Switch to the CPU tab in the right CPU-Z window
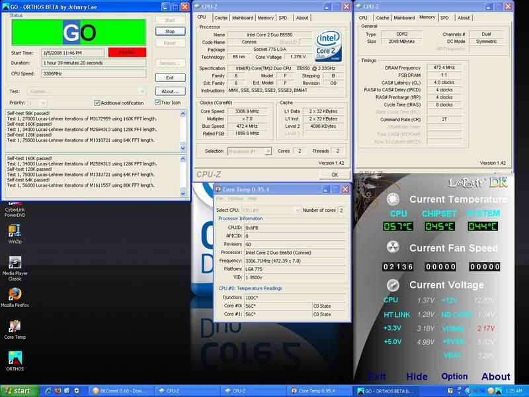The image size is (529, 397). tap(363, 18)
